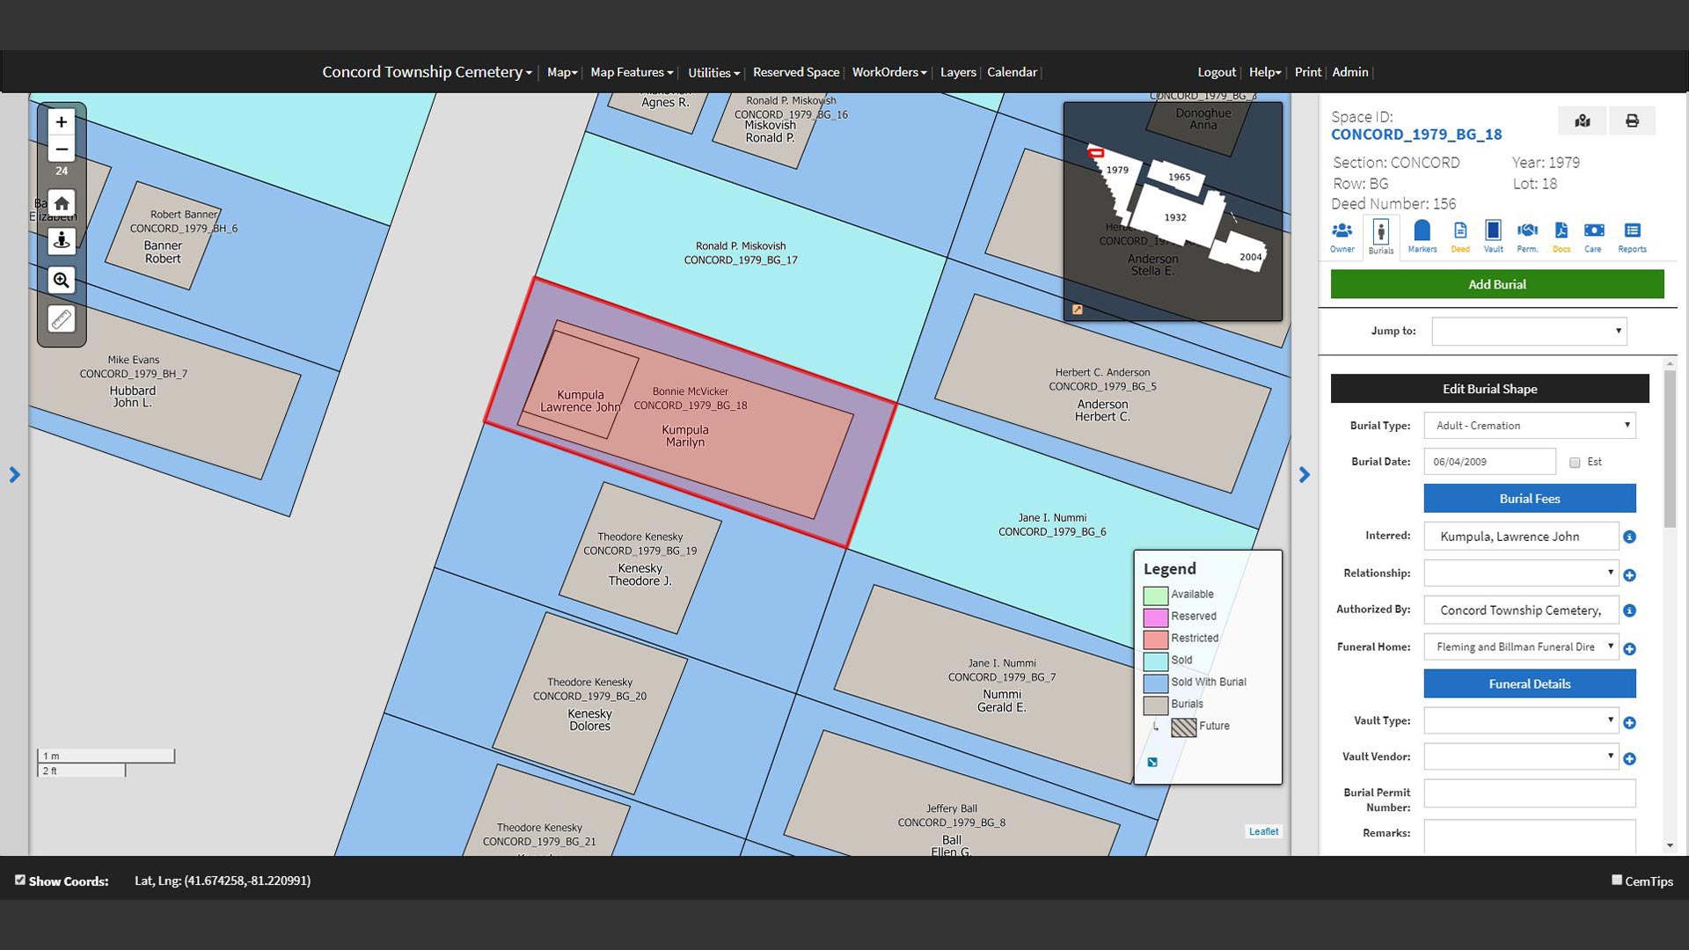Add a new Vault Vendor with plus icon

click(x=1629, y=759)
